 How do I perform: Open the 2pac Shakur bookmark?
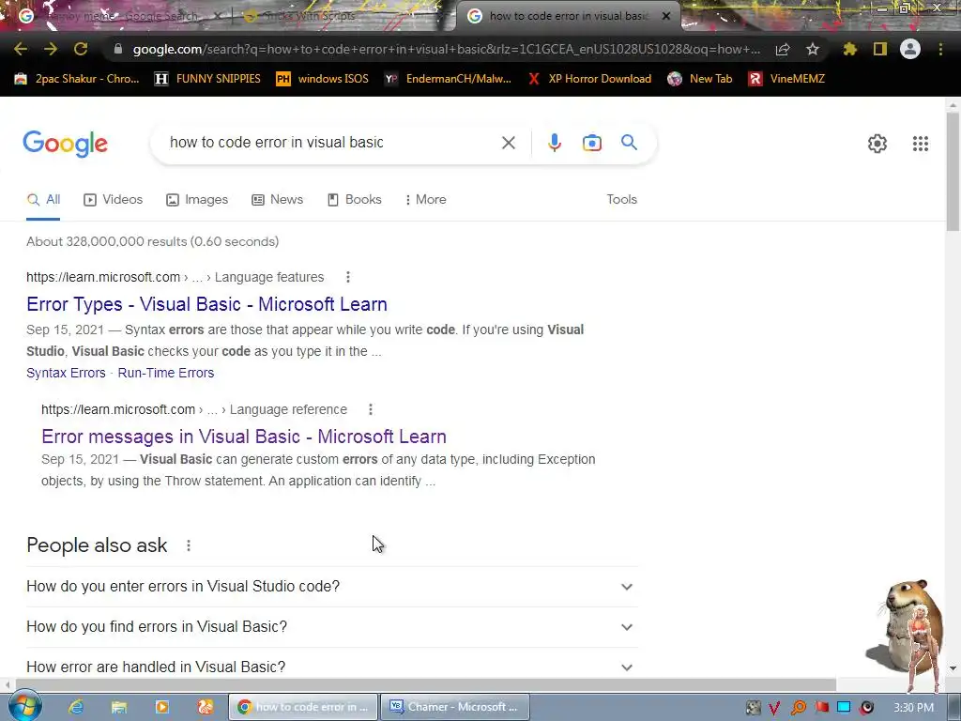77,79
